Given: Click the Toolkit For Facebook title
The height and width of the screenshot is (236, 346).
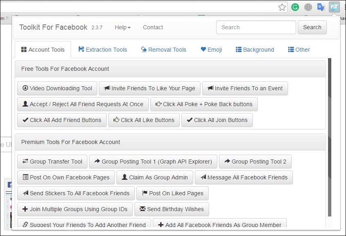Looking at the screenshot, I should (54, 27).
